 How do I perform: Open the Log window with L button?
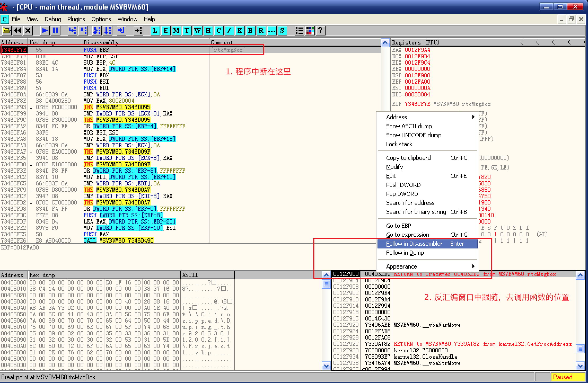[155, 31]
